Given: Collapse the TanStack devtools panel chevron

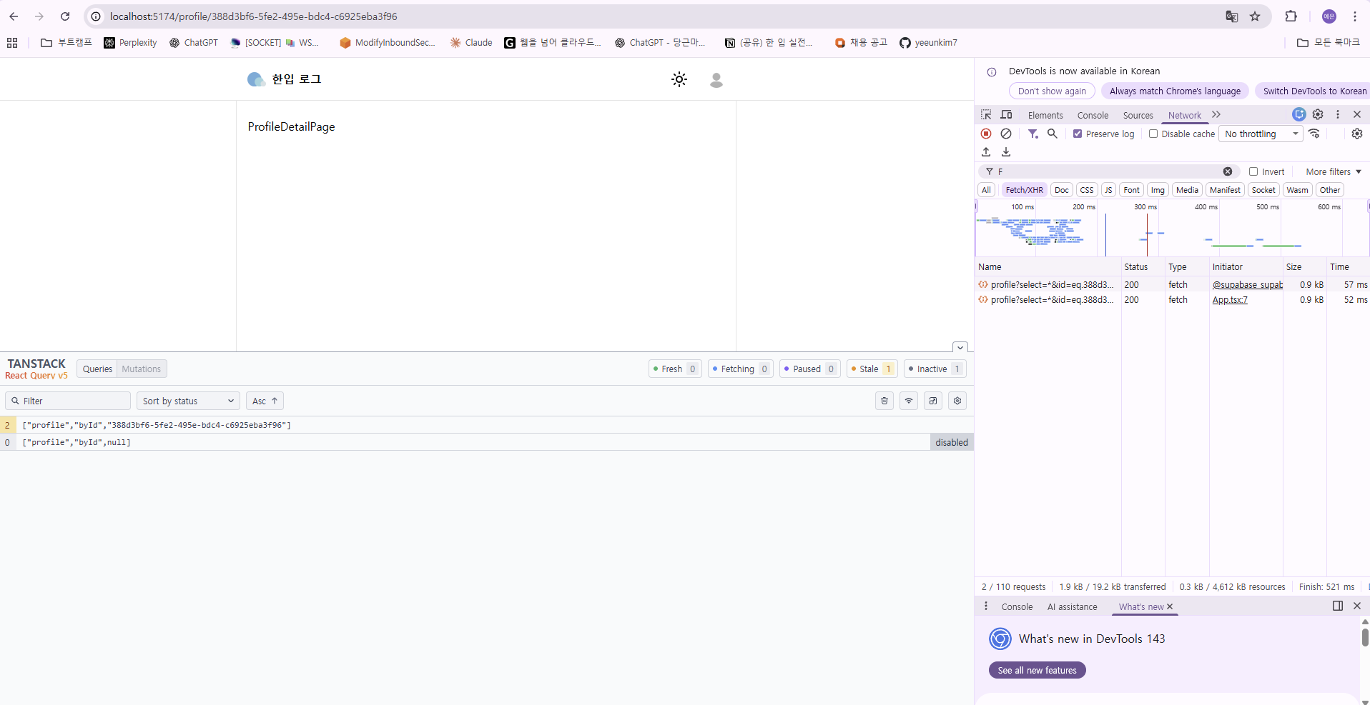Looking at the screenshot, I should (x=960, y=347).
